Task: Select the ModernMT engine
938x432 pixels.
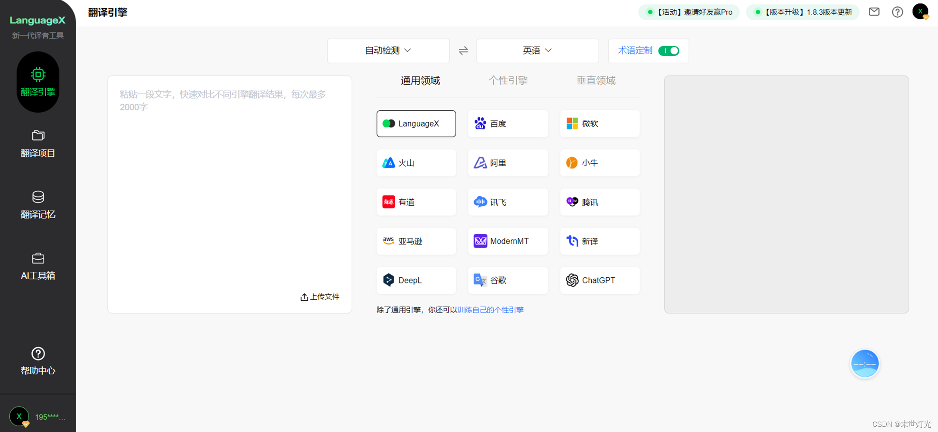Action: tap(508, 241)
